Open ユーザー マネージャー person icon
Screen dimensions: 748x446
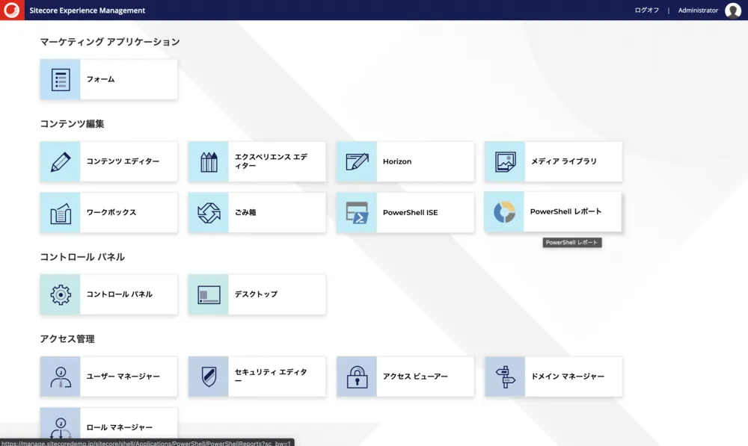(60, 377)
